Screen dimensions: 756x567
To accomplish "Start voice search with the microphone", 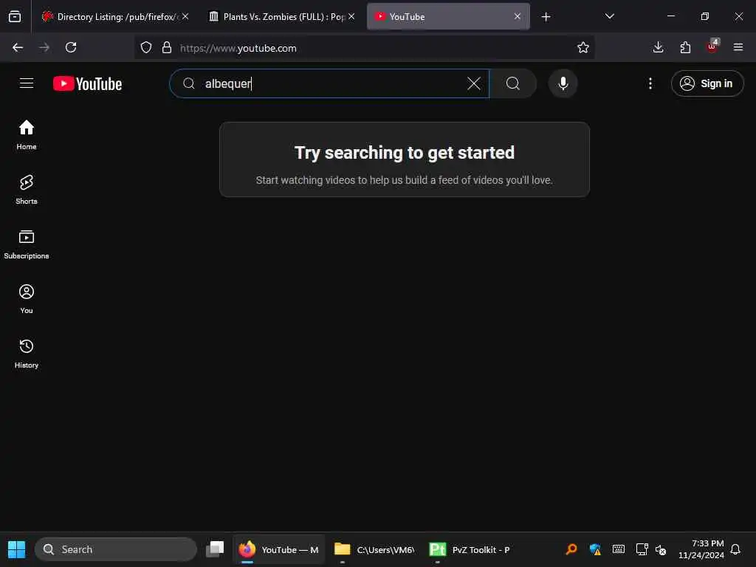I will coord(563,83).
